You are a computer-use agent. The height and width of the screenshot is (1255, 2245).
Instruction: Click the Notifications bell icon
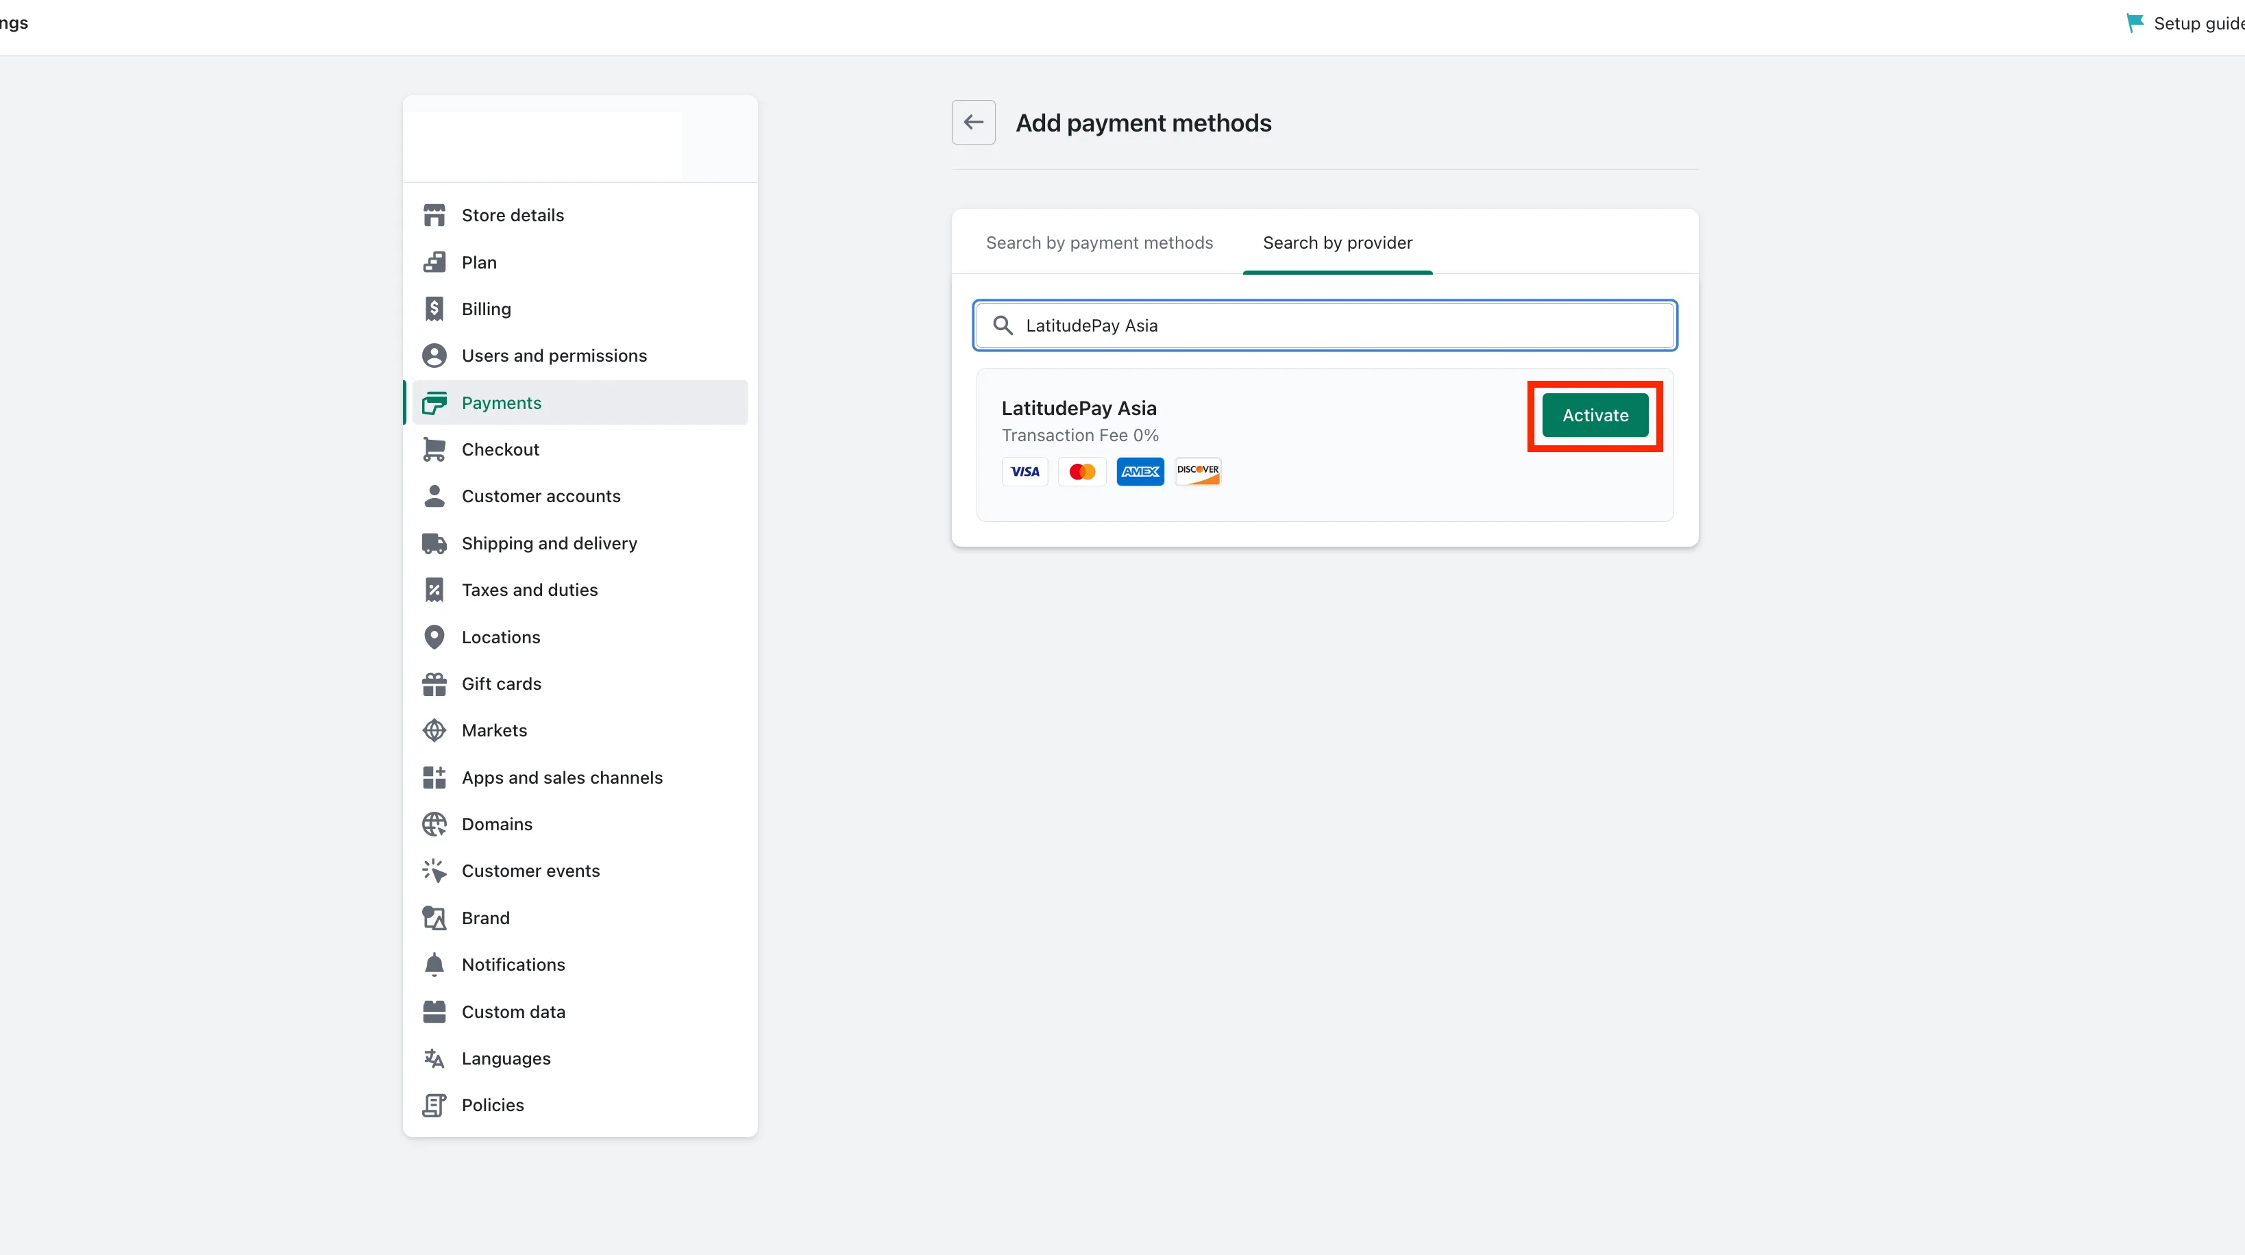pos(434,965)
